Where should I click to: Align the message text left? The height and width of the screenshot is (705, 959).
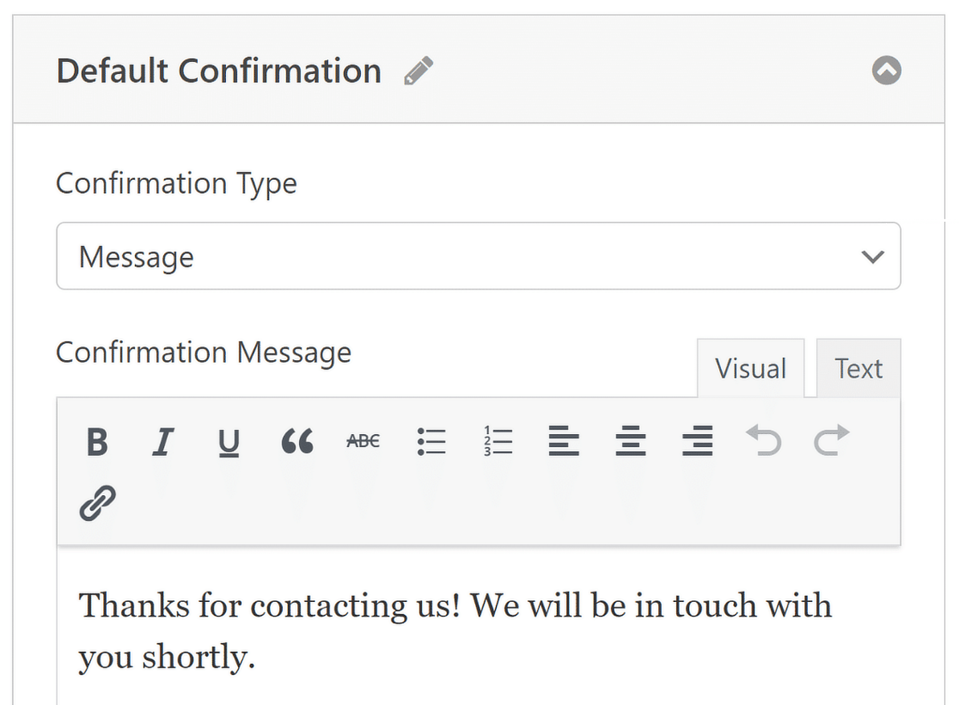(563, 442)
